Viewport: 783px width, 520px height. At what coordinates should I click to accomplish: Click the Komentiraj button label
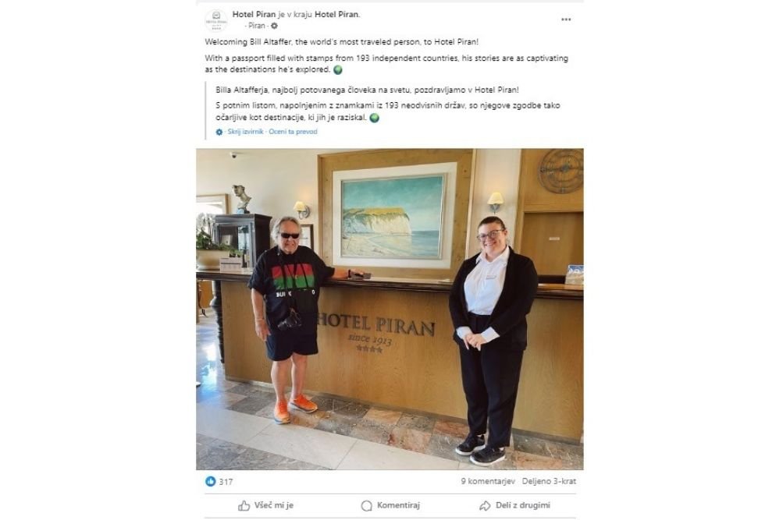pos(398,505)
